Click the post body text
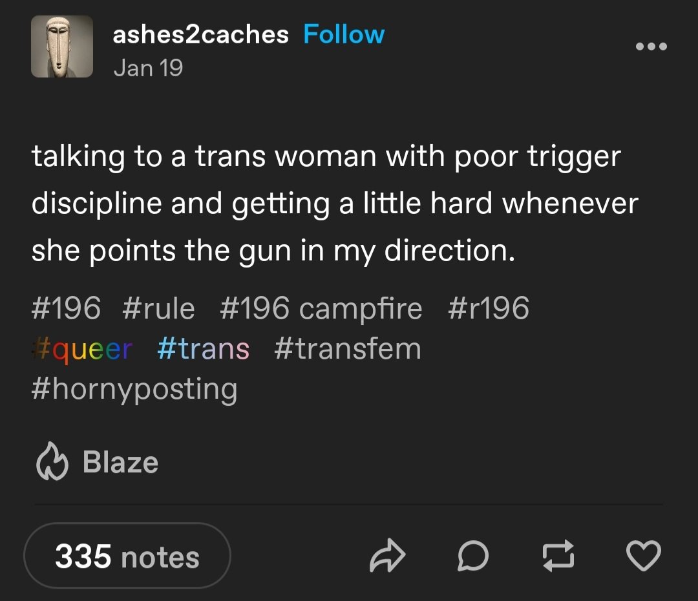The width and height of the screenshot is (698, 601). pos(335,204)
